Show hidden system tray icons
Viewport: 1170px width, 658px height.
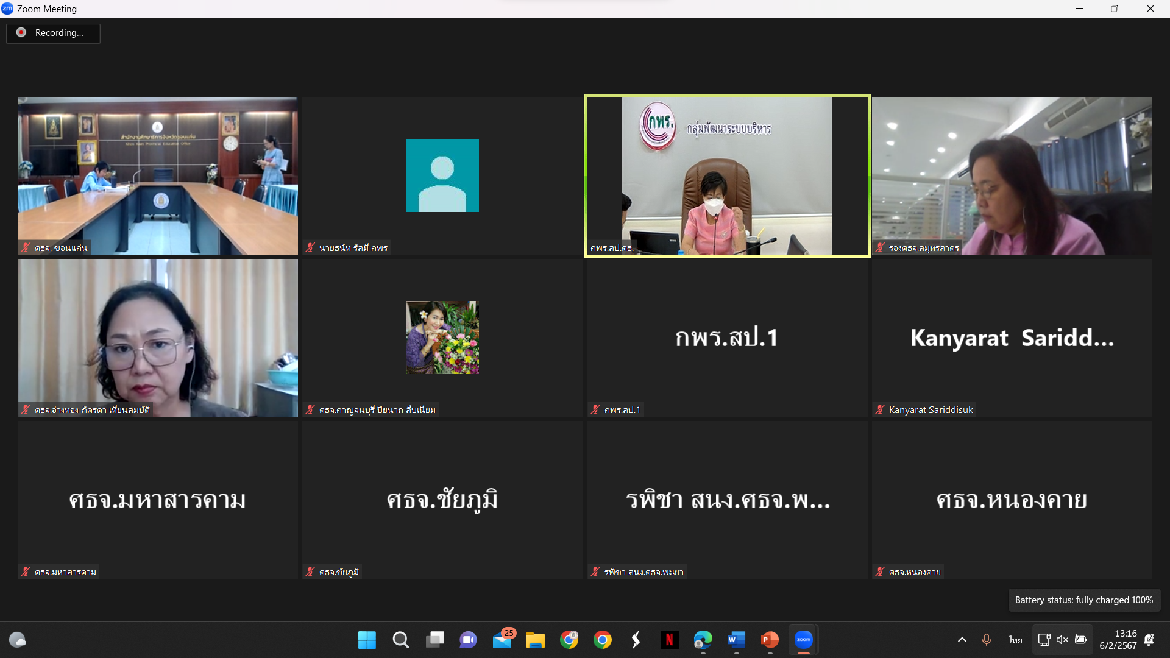(962, 640)
